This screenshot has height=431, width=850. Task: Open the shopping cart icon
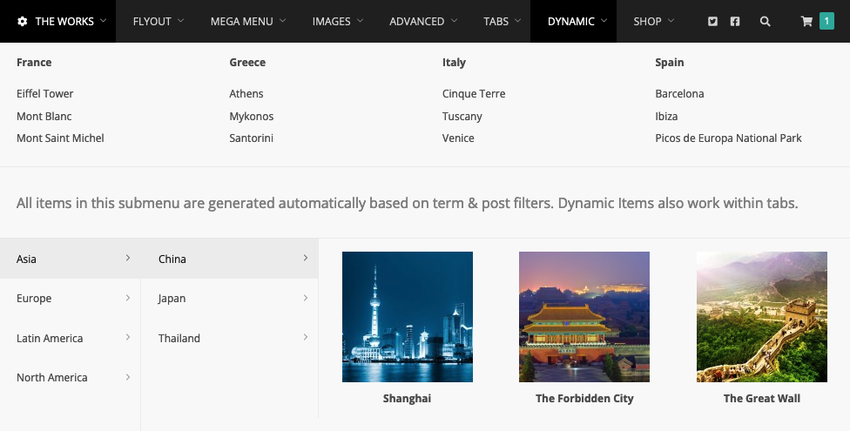(x=806, y=22)
